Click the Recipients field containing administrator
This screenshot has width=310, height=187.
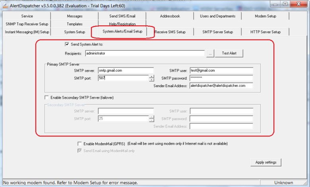coord(145,53)
